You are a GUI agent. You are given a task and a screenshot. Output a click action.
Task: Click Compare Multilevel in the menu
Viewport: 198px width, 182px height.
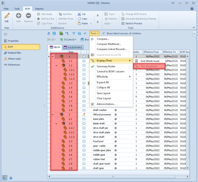(109, 44)
